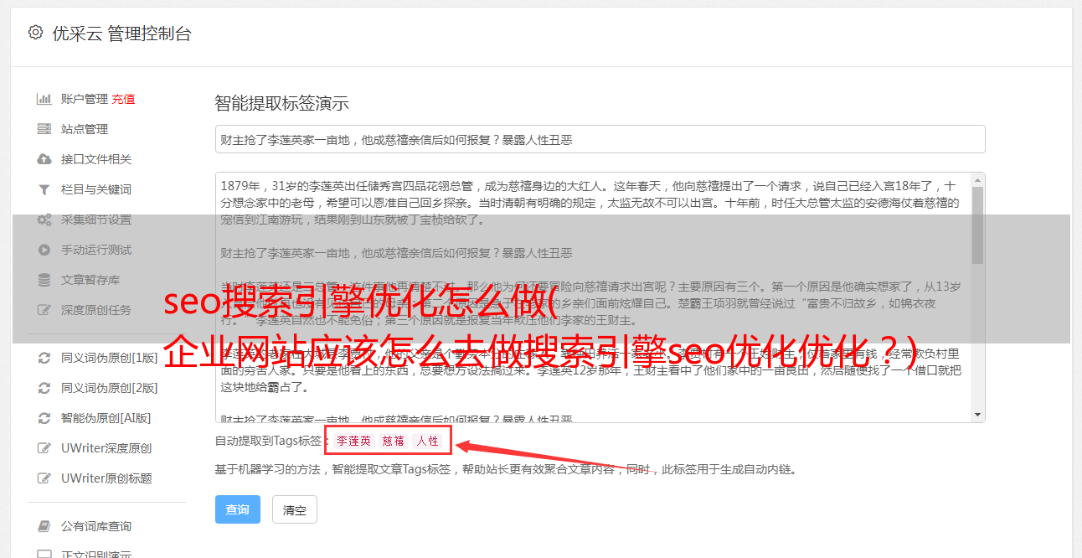
Task: Click the server icon beside 站点管理
Action: pos(44,129)
